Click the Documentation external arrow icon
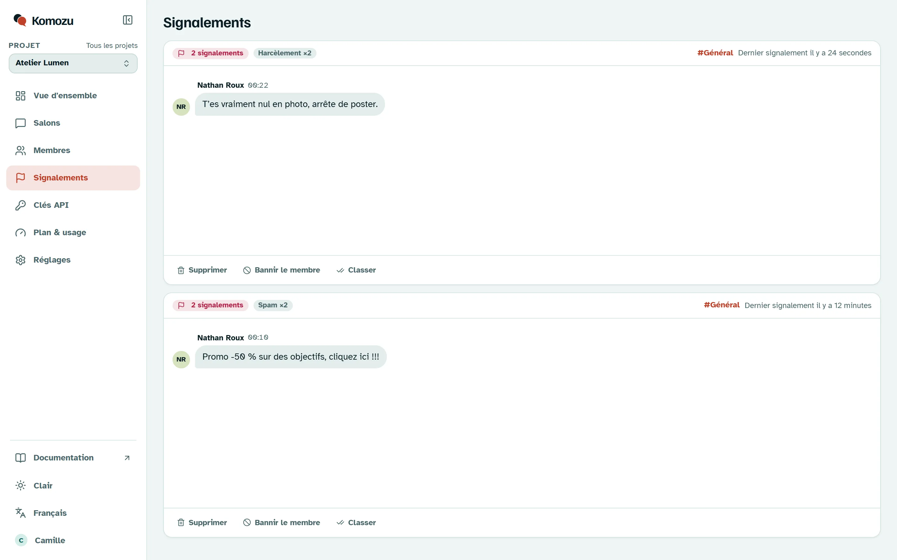Viewport: 897px width, 560px height. point(127,458)
